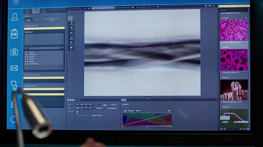Expand the Smooth method group
This screenshot has width=263, height=147.
[26, 59]
